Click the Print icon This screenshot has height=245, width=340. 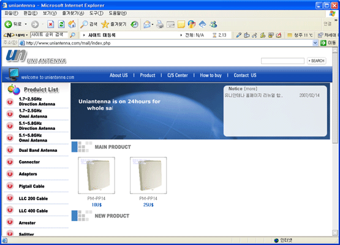click(160, 24)
